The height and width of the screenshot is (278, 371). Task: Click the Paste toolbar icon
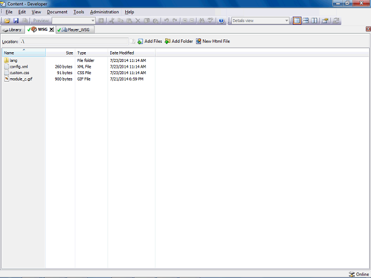tap(129, 21)
